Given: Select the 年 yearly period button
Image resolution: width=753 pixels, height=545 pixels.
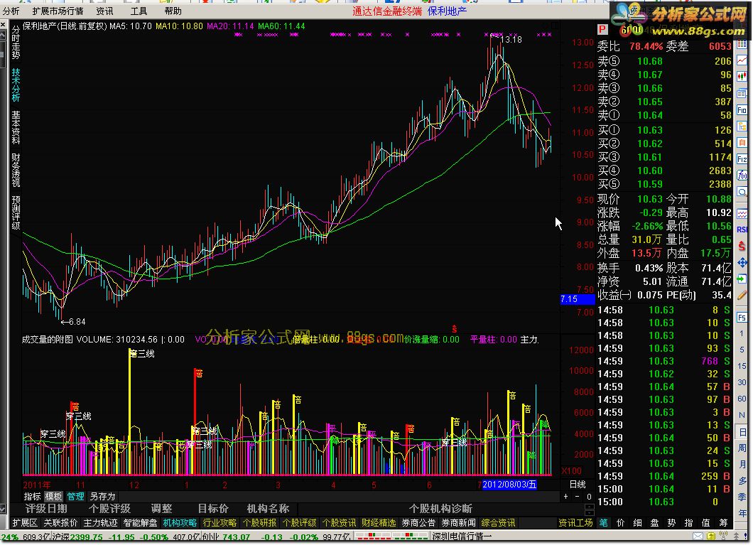Looking at the screenshot, I should tap(742, 513).
